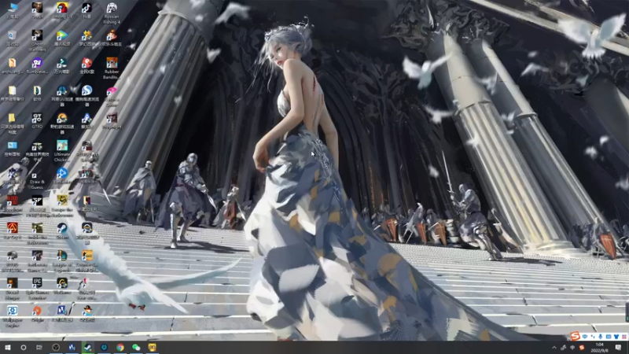The width and height of the screenshot is (629, 354).
Task: Open Task View on taskbar
Action: [x=39, y=347]
